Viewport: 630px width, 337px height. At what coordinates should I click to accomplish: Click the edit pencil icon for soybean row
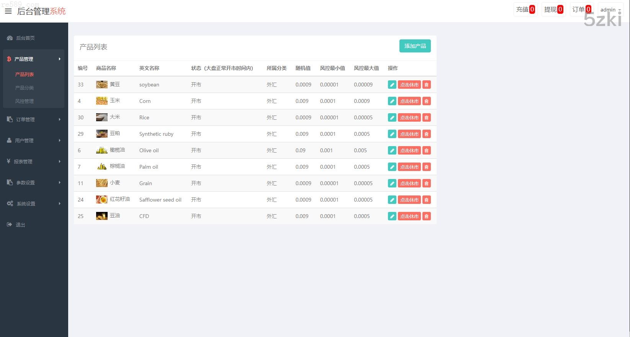pos(392,85)
